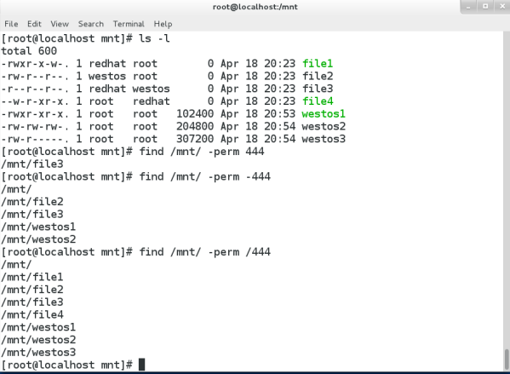Click the window title root@localhost:/mnt

pyautogui.click(x=255, y=7)
